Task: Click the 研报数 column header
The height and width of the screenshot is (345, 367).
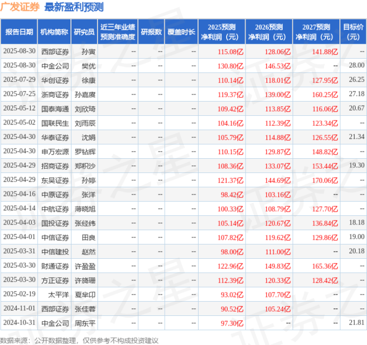Action: [x=151, y=32]
